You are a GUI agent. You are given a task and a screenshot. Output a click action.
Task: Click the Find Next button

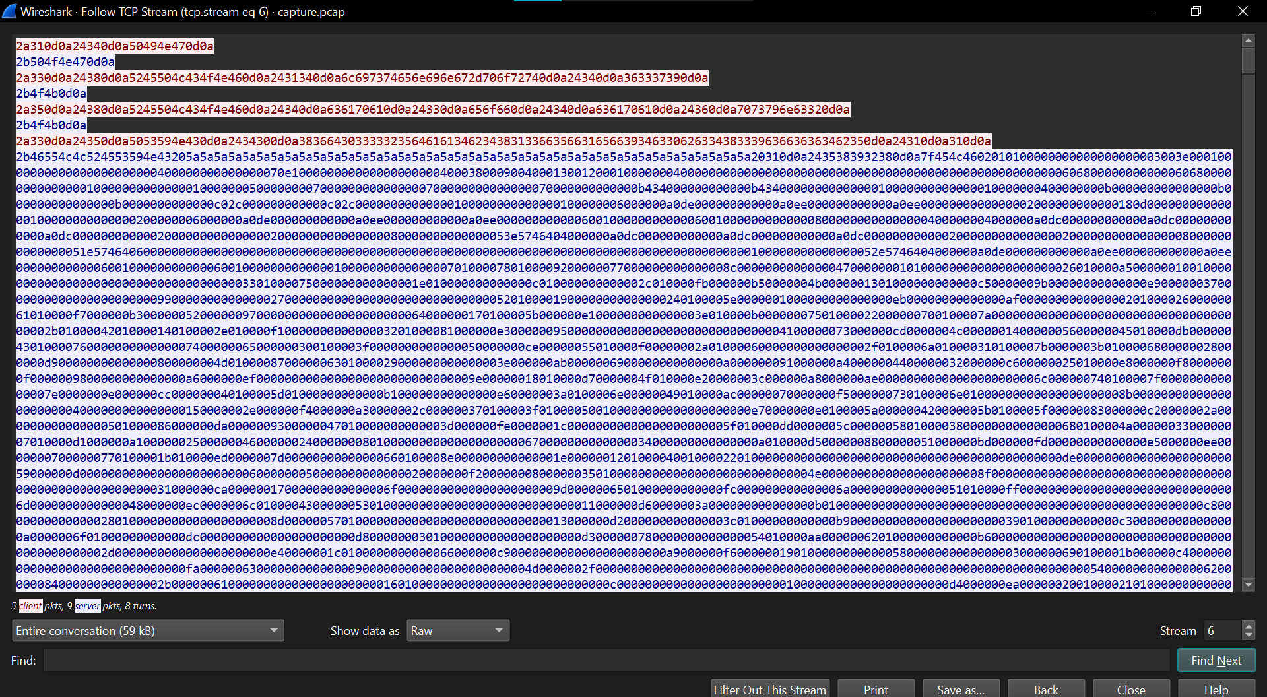(x=1216, y=660)
